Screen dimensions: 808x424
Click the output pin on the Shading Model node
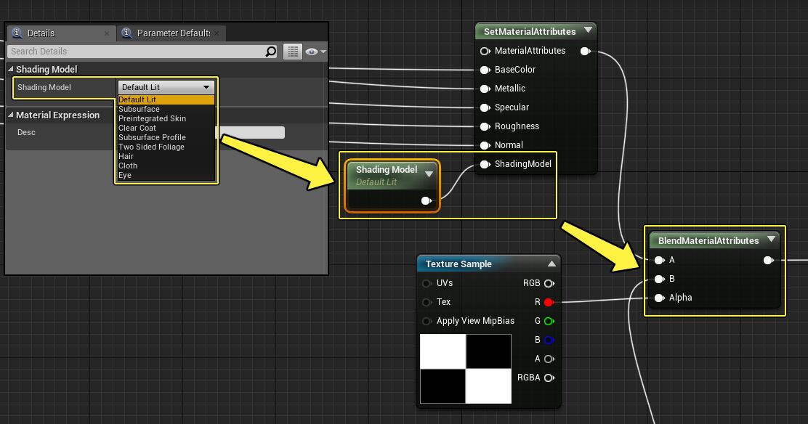point(427,201)
